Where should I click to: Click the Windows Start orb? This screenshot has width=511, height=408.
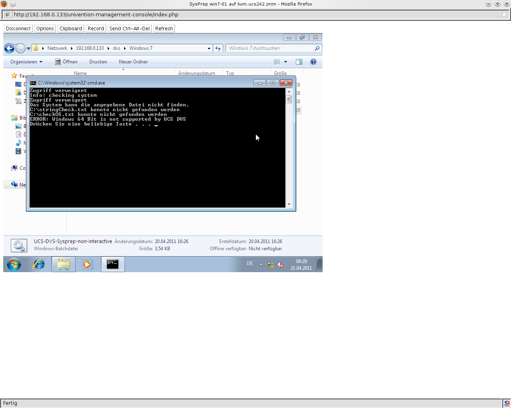point(14,264)
